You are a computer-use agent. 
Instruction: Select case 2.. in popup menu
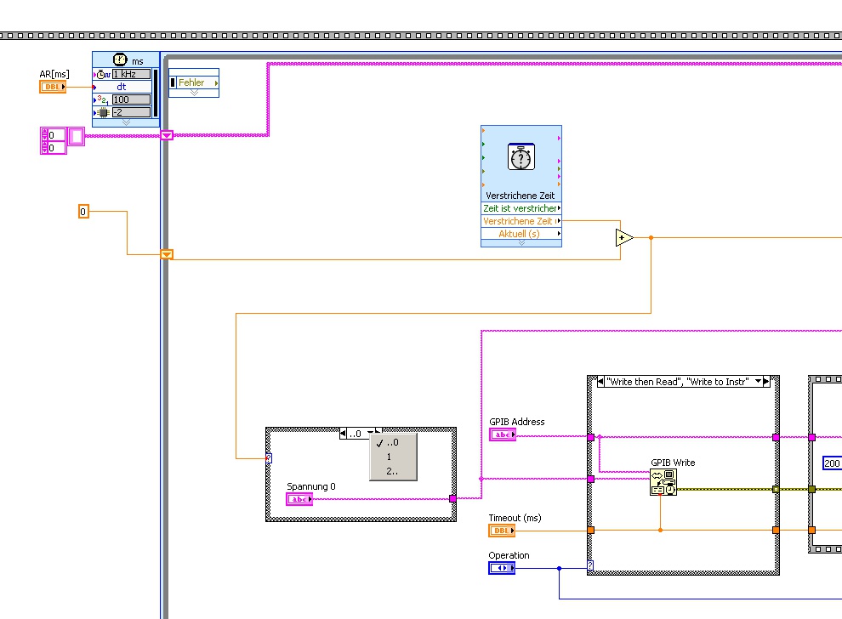[393, 471]
